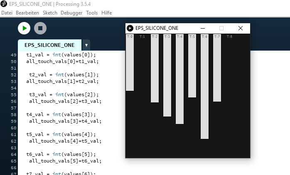290x175 pixels.
Task: Click code line 't2_val = int(values[1]);'
Action: [64, 75]
